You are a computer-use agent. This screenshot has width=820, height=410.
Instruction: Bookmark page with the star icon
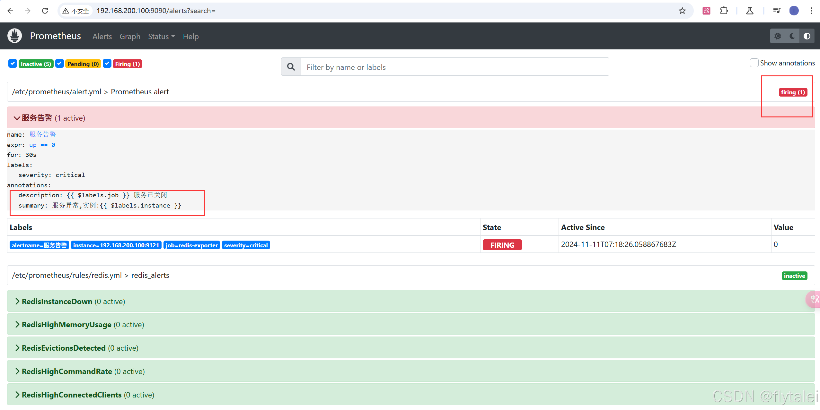[682, 11]
